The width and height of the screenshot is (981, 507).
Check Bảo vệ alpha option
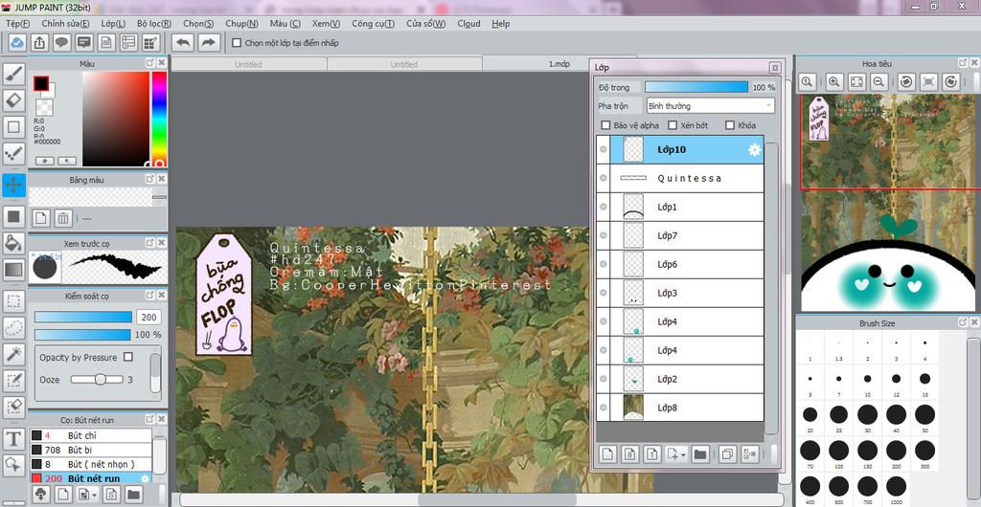pyautogui.click(x=605, y=125)
